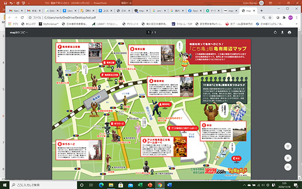Open a new browser tab

coord(261,11)
